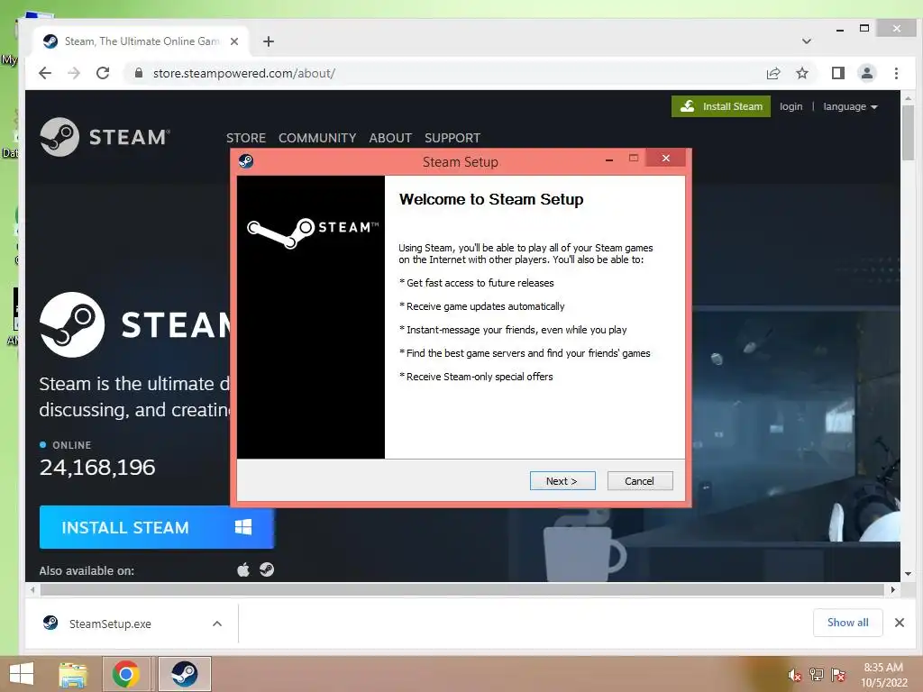The width and height of the screenshot is (923, 692).
Task: Click "Receive game updates automatically" text
Action: (x=485, y=306)
